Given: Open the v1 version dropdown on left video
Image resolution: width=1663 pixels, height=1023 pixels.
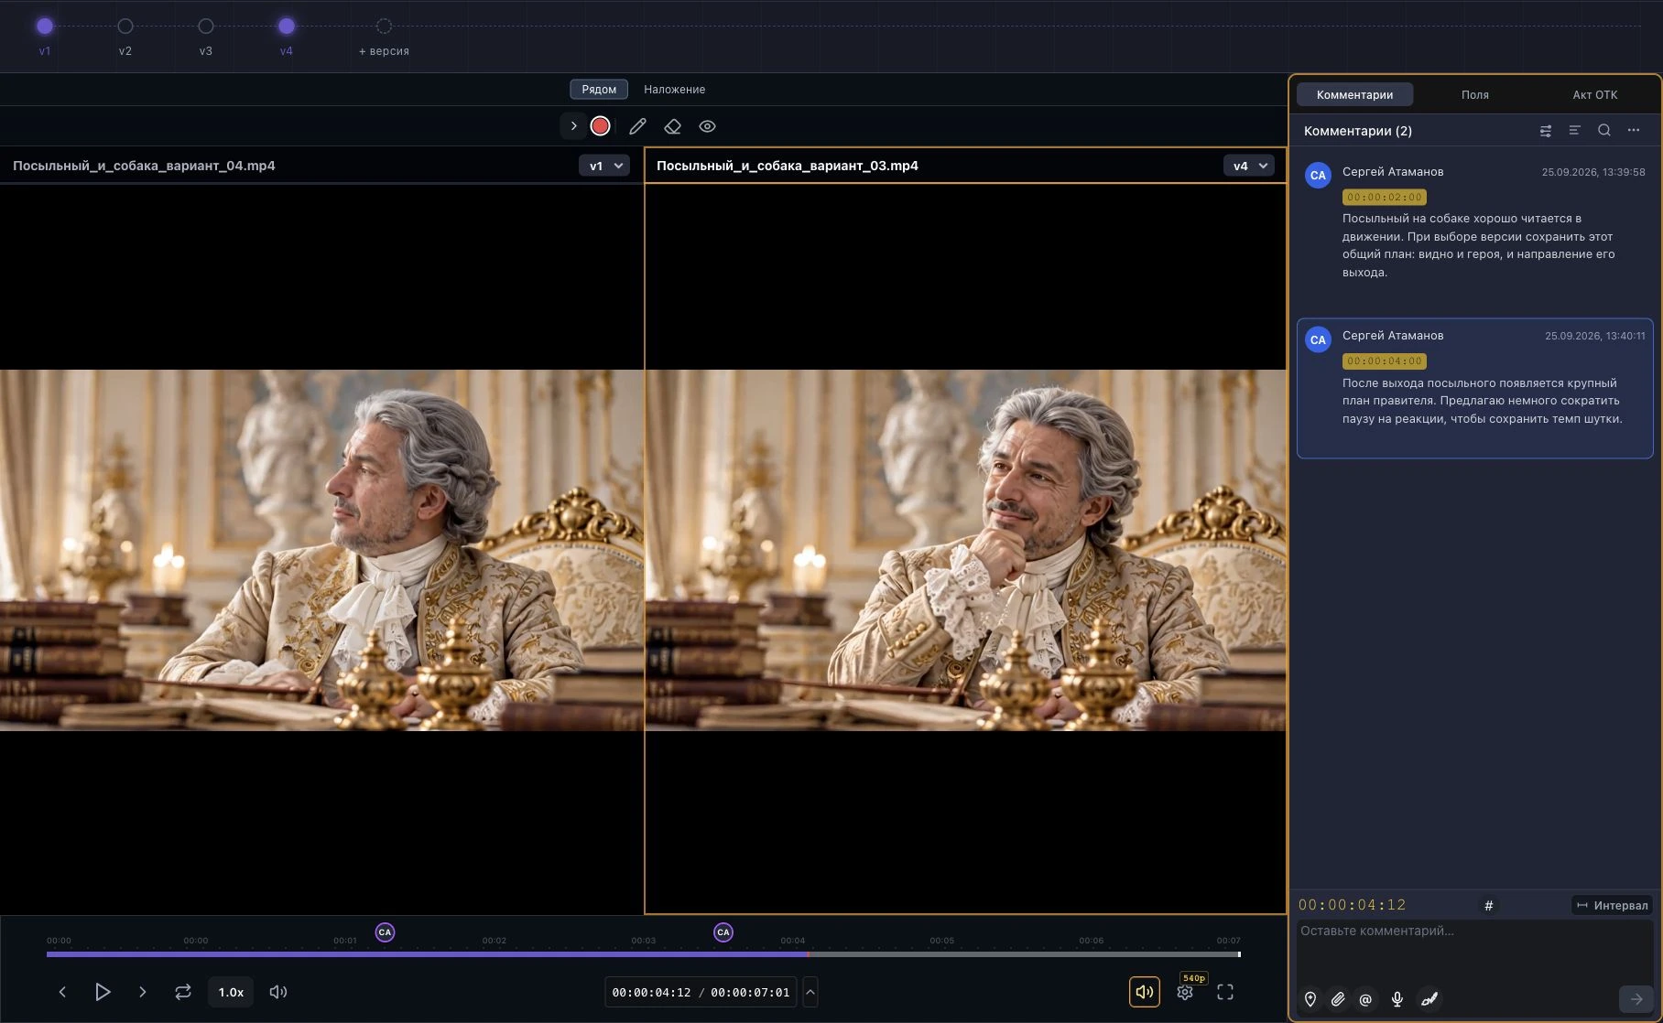Looking at the screenshot, I should tap(604, 166).
